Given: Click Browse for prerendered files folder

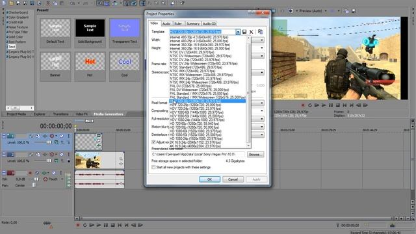Looking at the screenshot, I should (x=255, y=155).
